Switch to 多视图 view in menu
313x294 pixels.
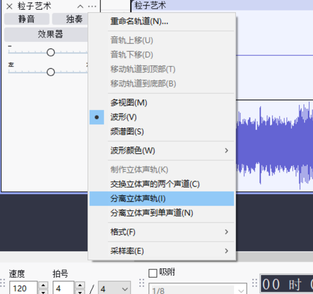click(129, 103)
